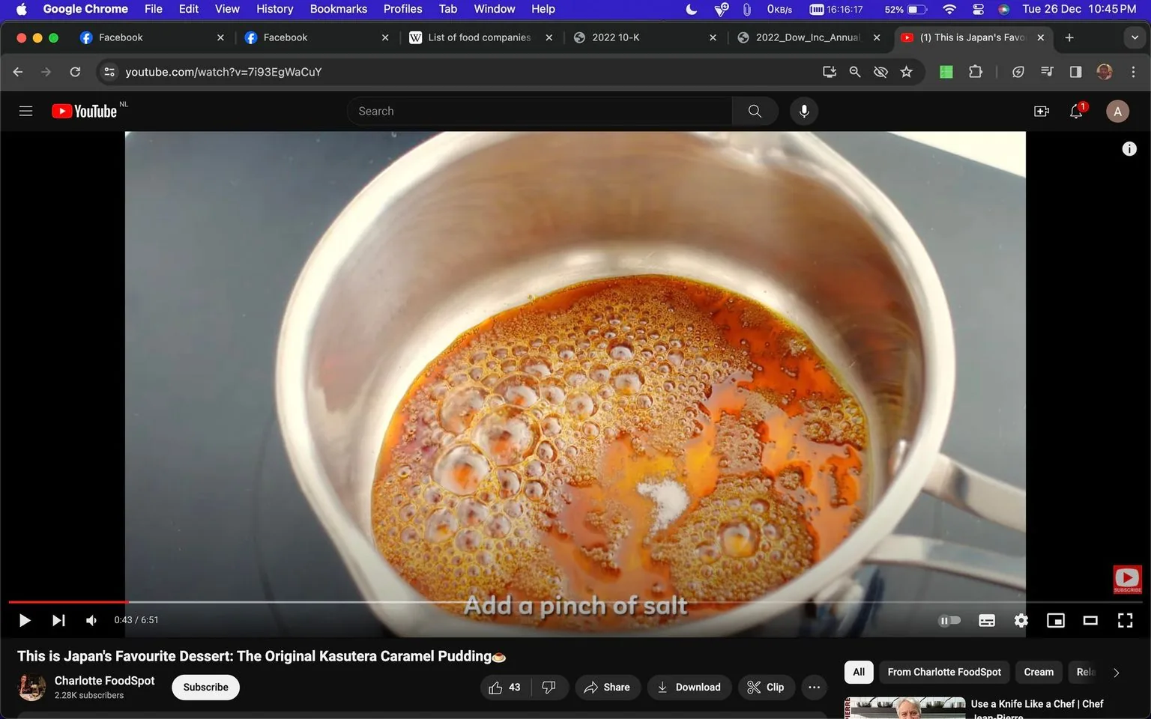Open YouTube video settings gear
1151x719 pixels.
click(x=1021, y=620)
